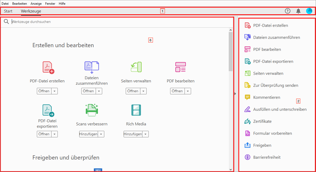Open the Anzeige menu
The height and width of the screenshot is (172, 316).
pyautogui.click(x=36, y=3)
